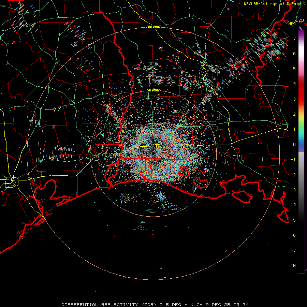Click the 6 value on color scale
The width and height of the screenshot is (307, 307).
pyautogui.click(x=294, y=54)
